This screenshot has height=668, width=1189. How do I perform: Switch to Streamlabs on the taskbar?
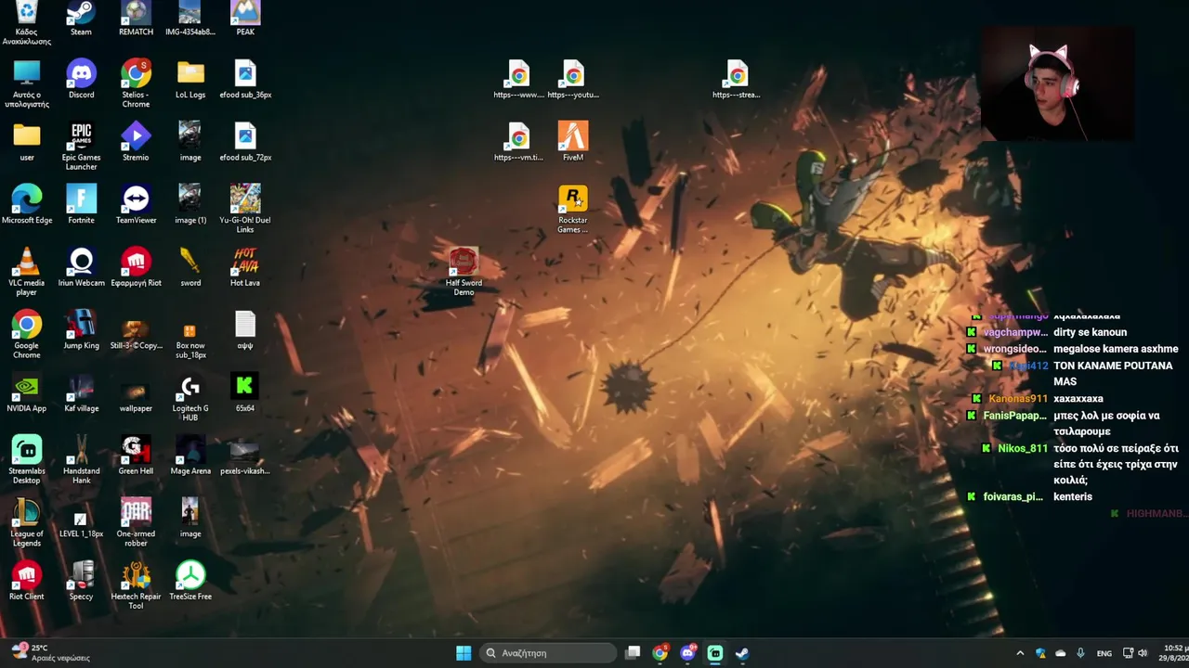click(715, 653)
